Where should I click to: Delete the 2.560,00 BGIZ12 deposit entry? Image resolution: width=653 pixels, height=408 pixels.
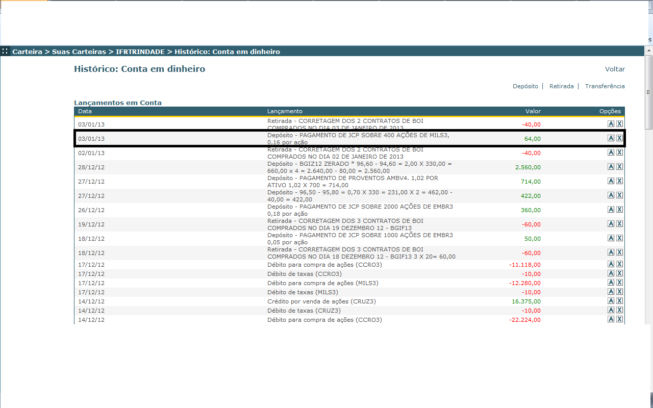tap(619, 167)
